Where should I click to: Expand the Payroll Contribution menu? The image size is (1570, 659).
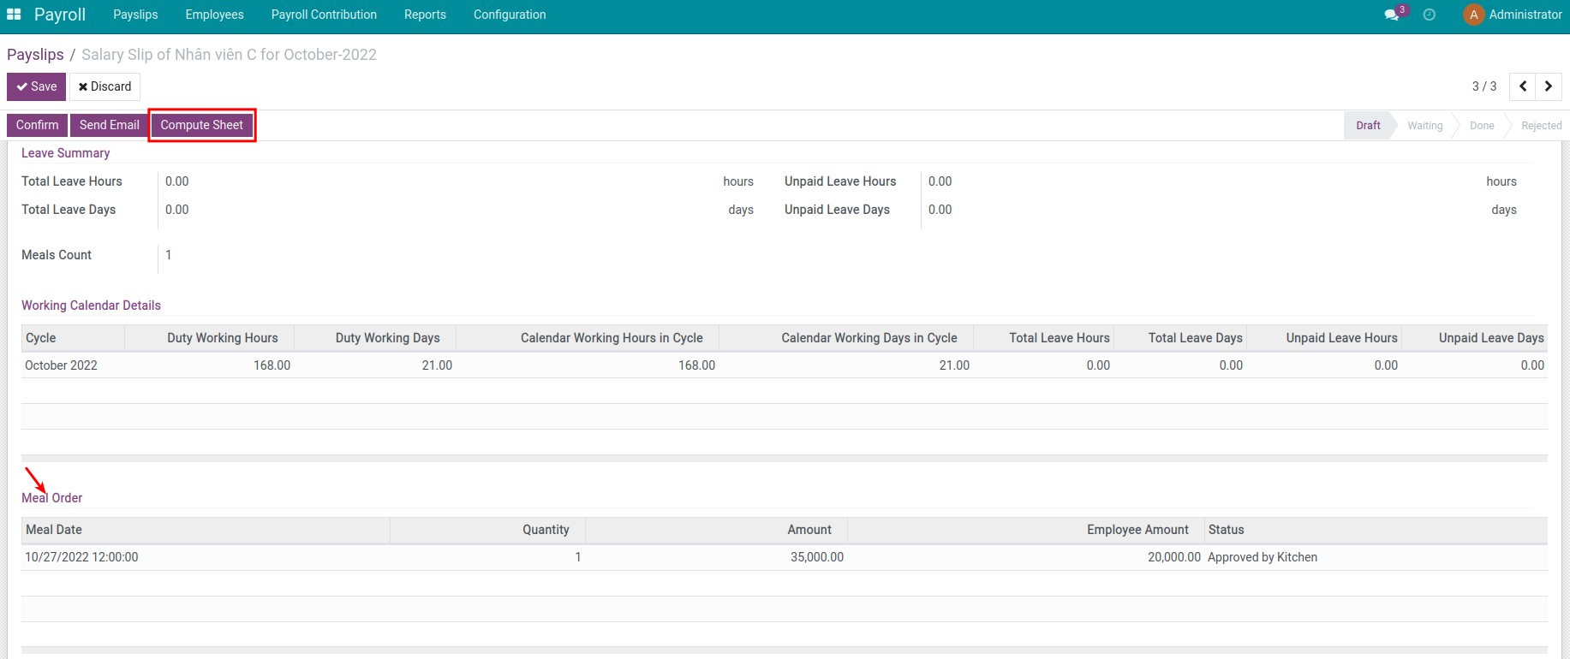pos(324,15)
